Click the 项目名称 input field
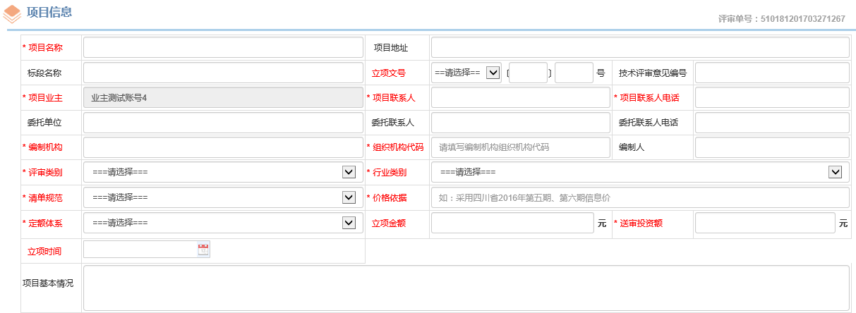The height and width of the screenshot is (313, 856). 223,47
